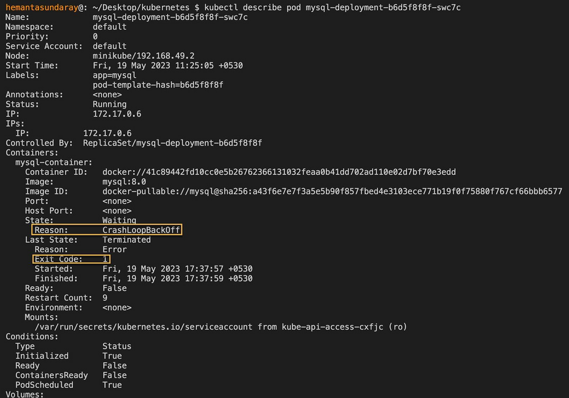Click the pod-template-hash label value
Image resolution: width=569 pixels, height=398 pixels.
tap(158, 85)
